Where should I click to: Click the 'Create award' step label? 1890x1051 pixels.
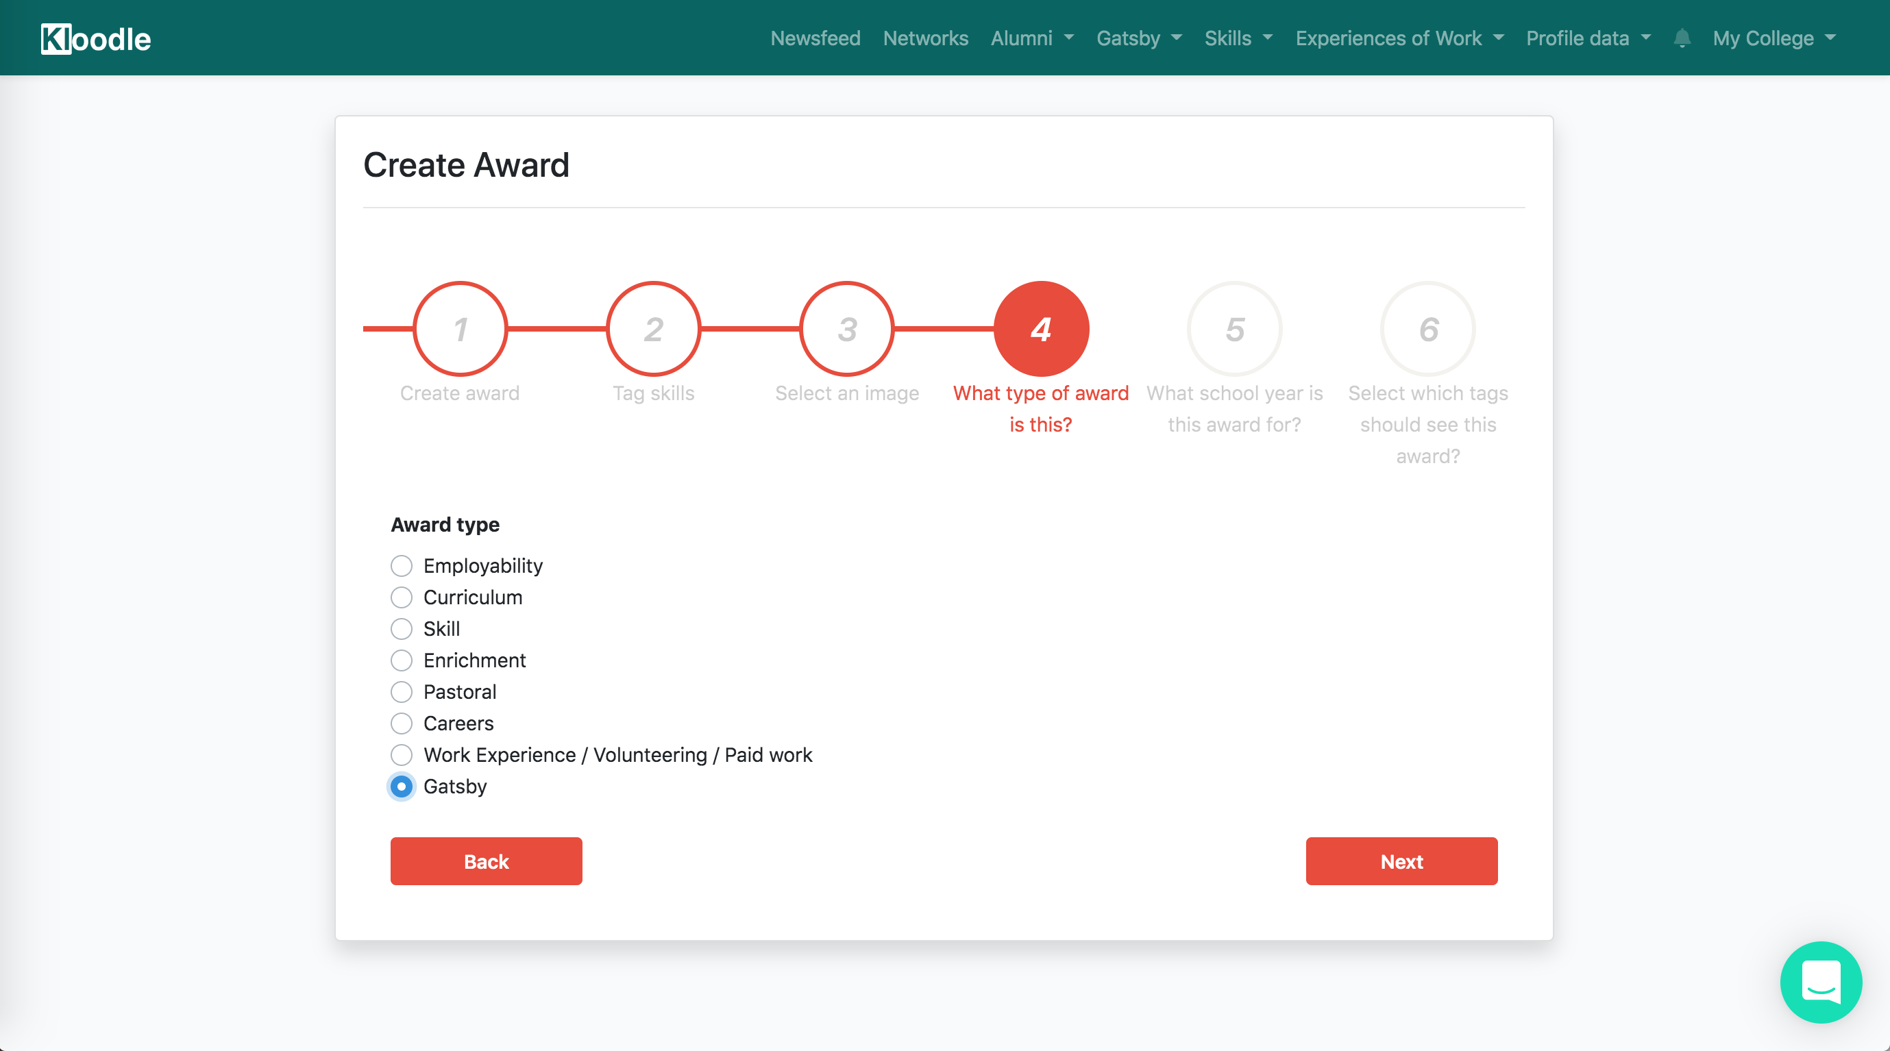(x=460, y=393)
